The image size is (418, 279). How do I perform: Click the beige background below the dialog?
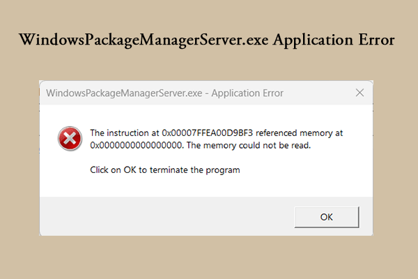pyautogui.click(x=208, y=257)
